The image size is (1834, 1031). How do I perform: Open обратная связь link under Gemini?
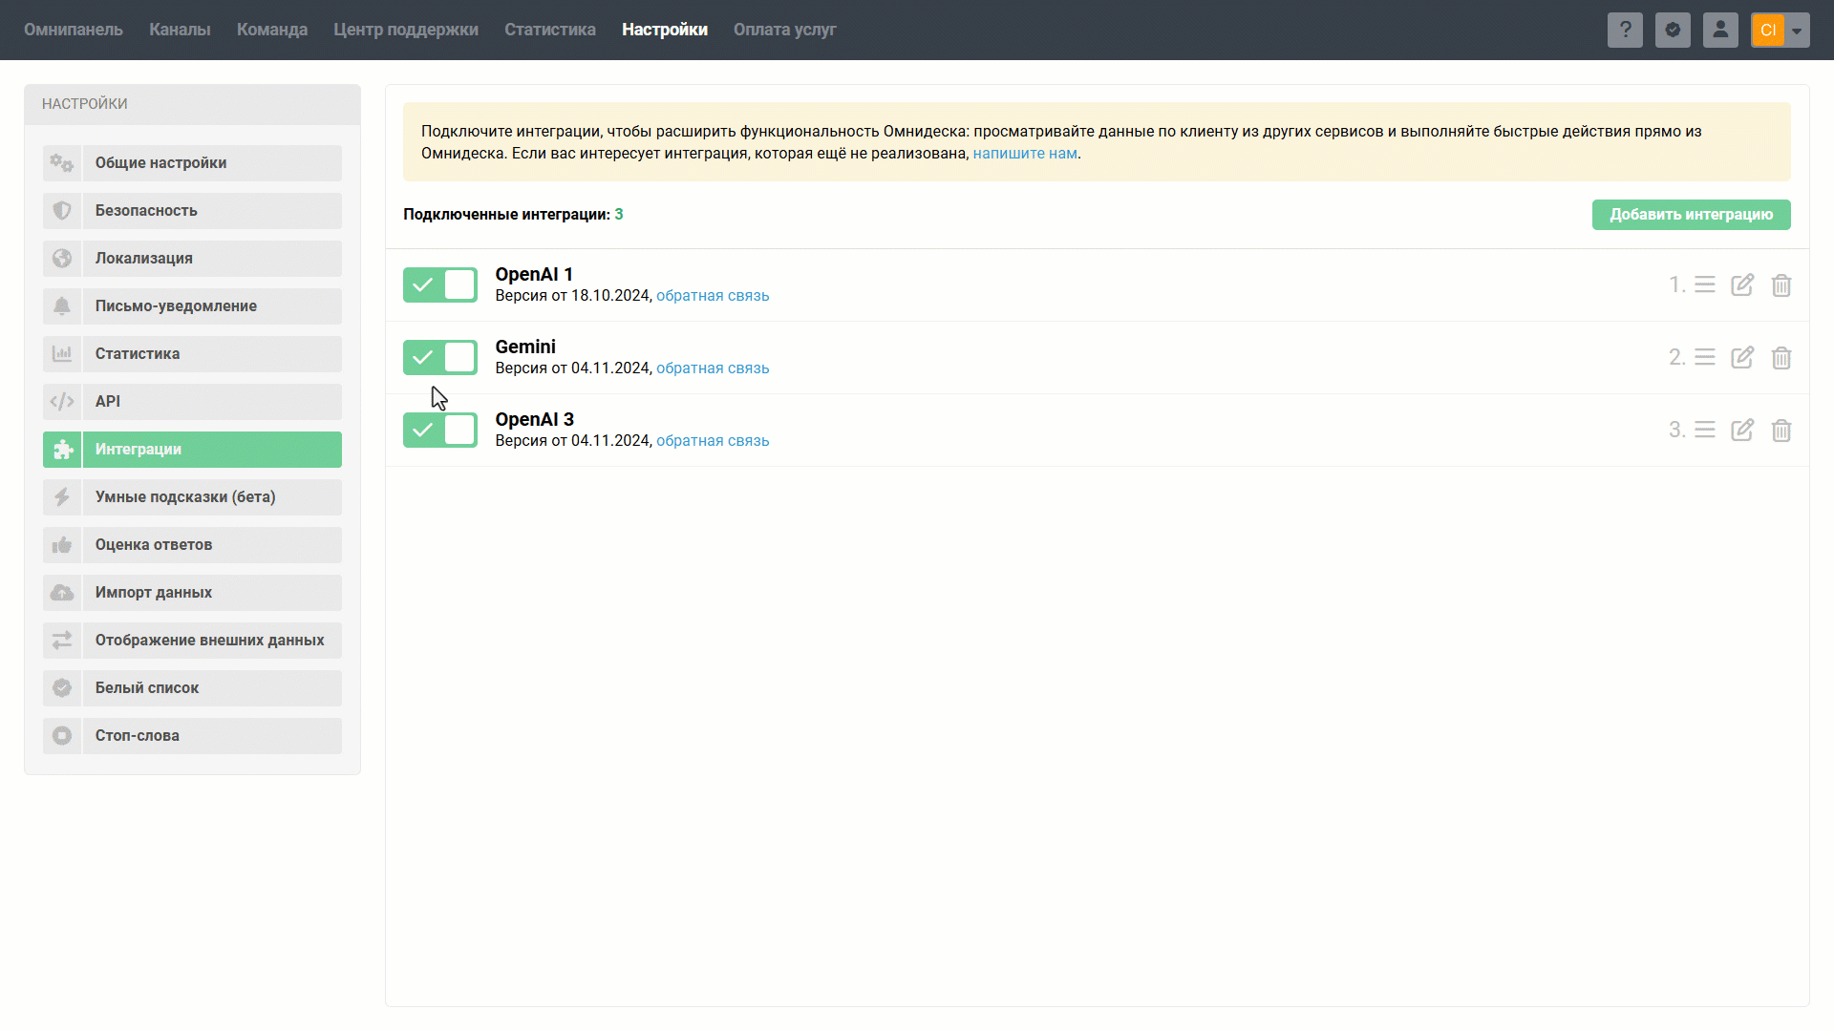click(x=713, y=368)
